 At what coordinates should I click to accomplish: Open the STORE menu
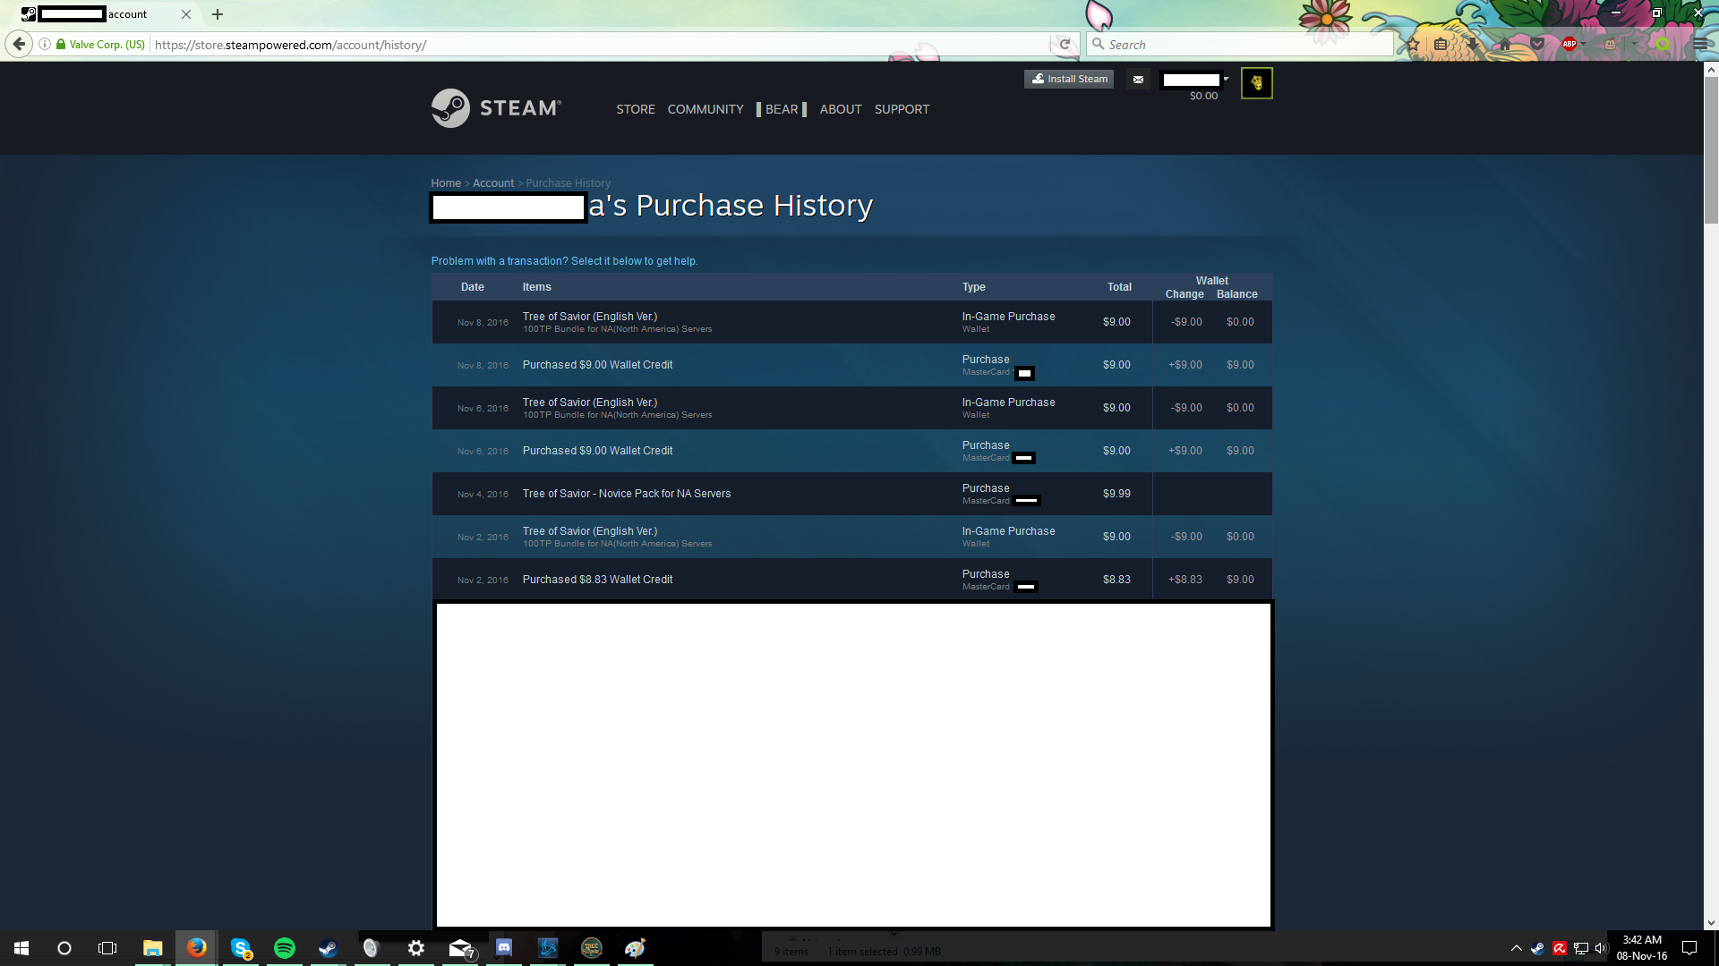tap(635, 109)
